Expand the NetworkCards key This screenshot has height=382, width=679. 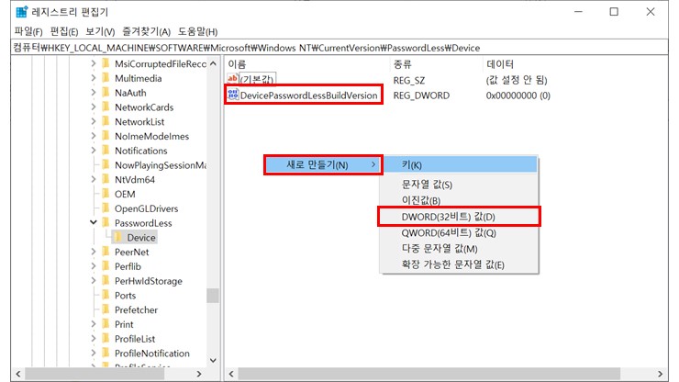(94, 107)
